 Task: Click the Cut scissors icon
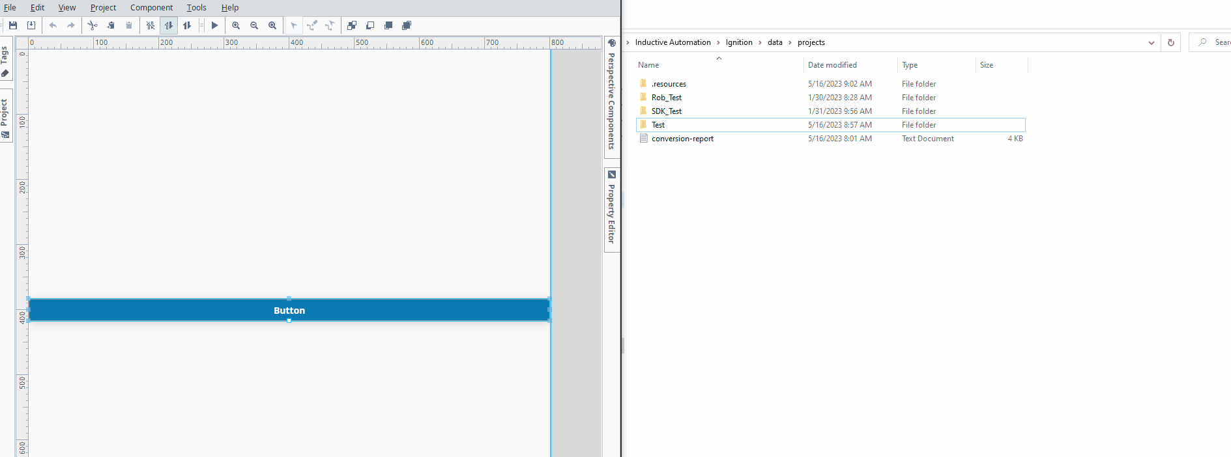click(x=93, y=25)
